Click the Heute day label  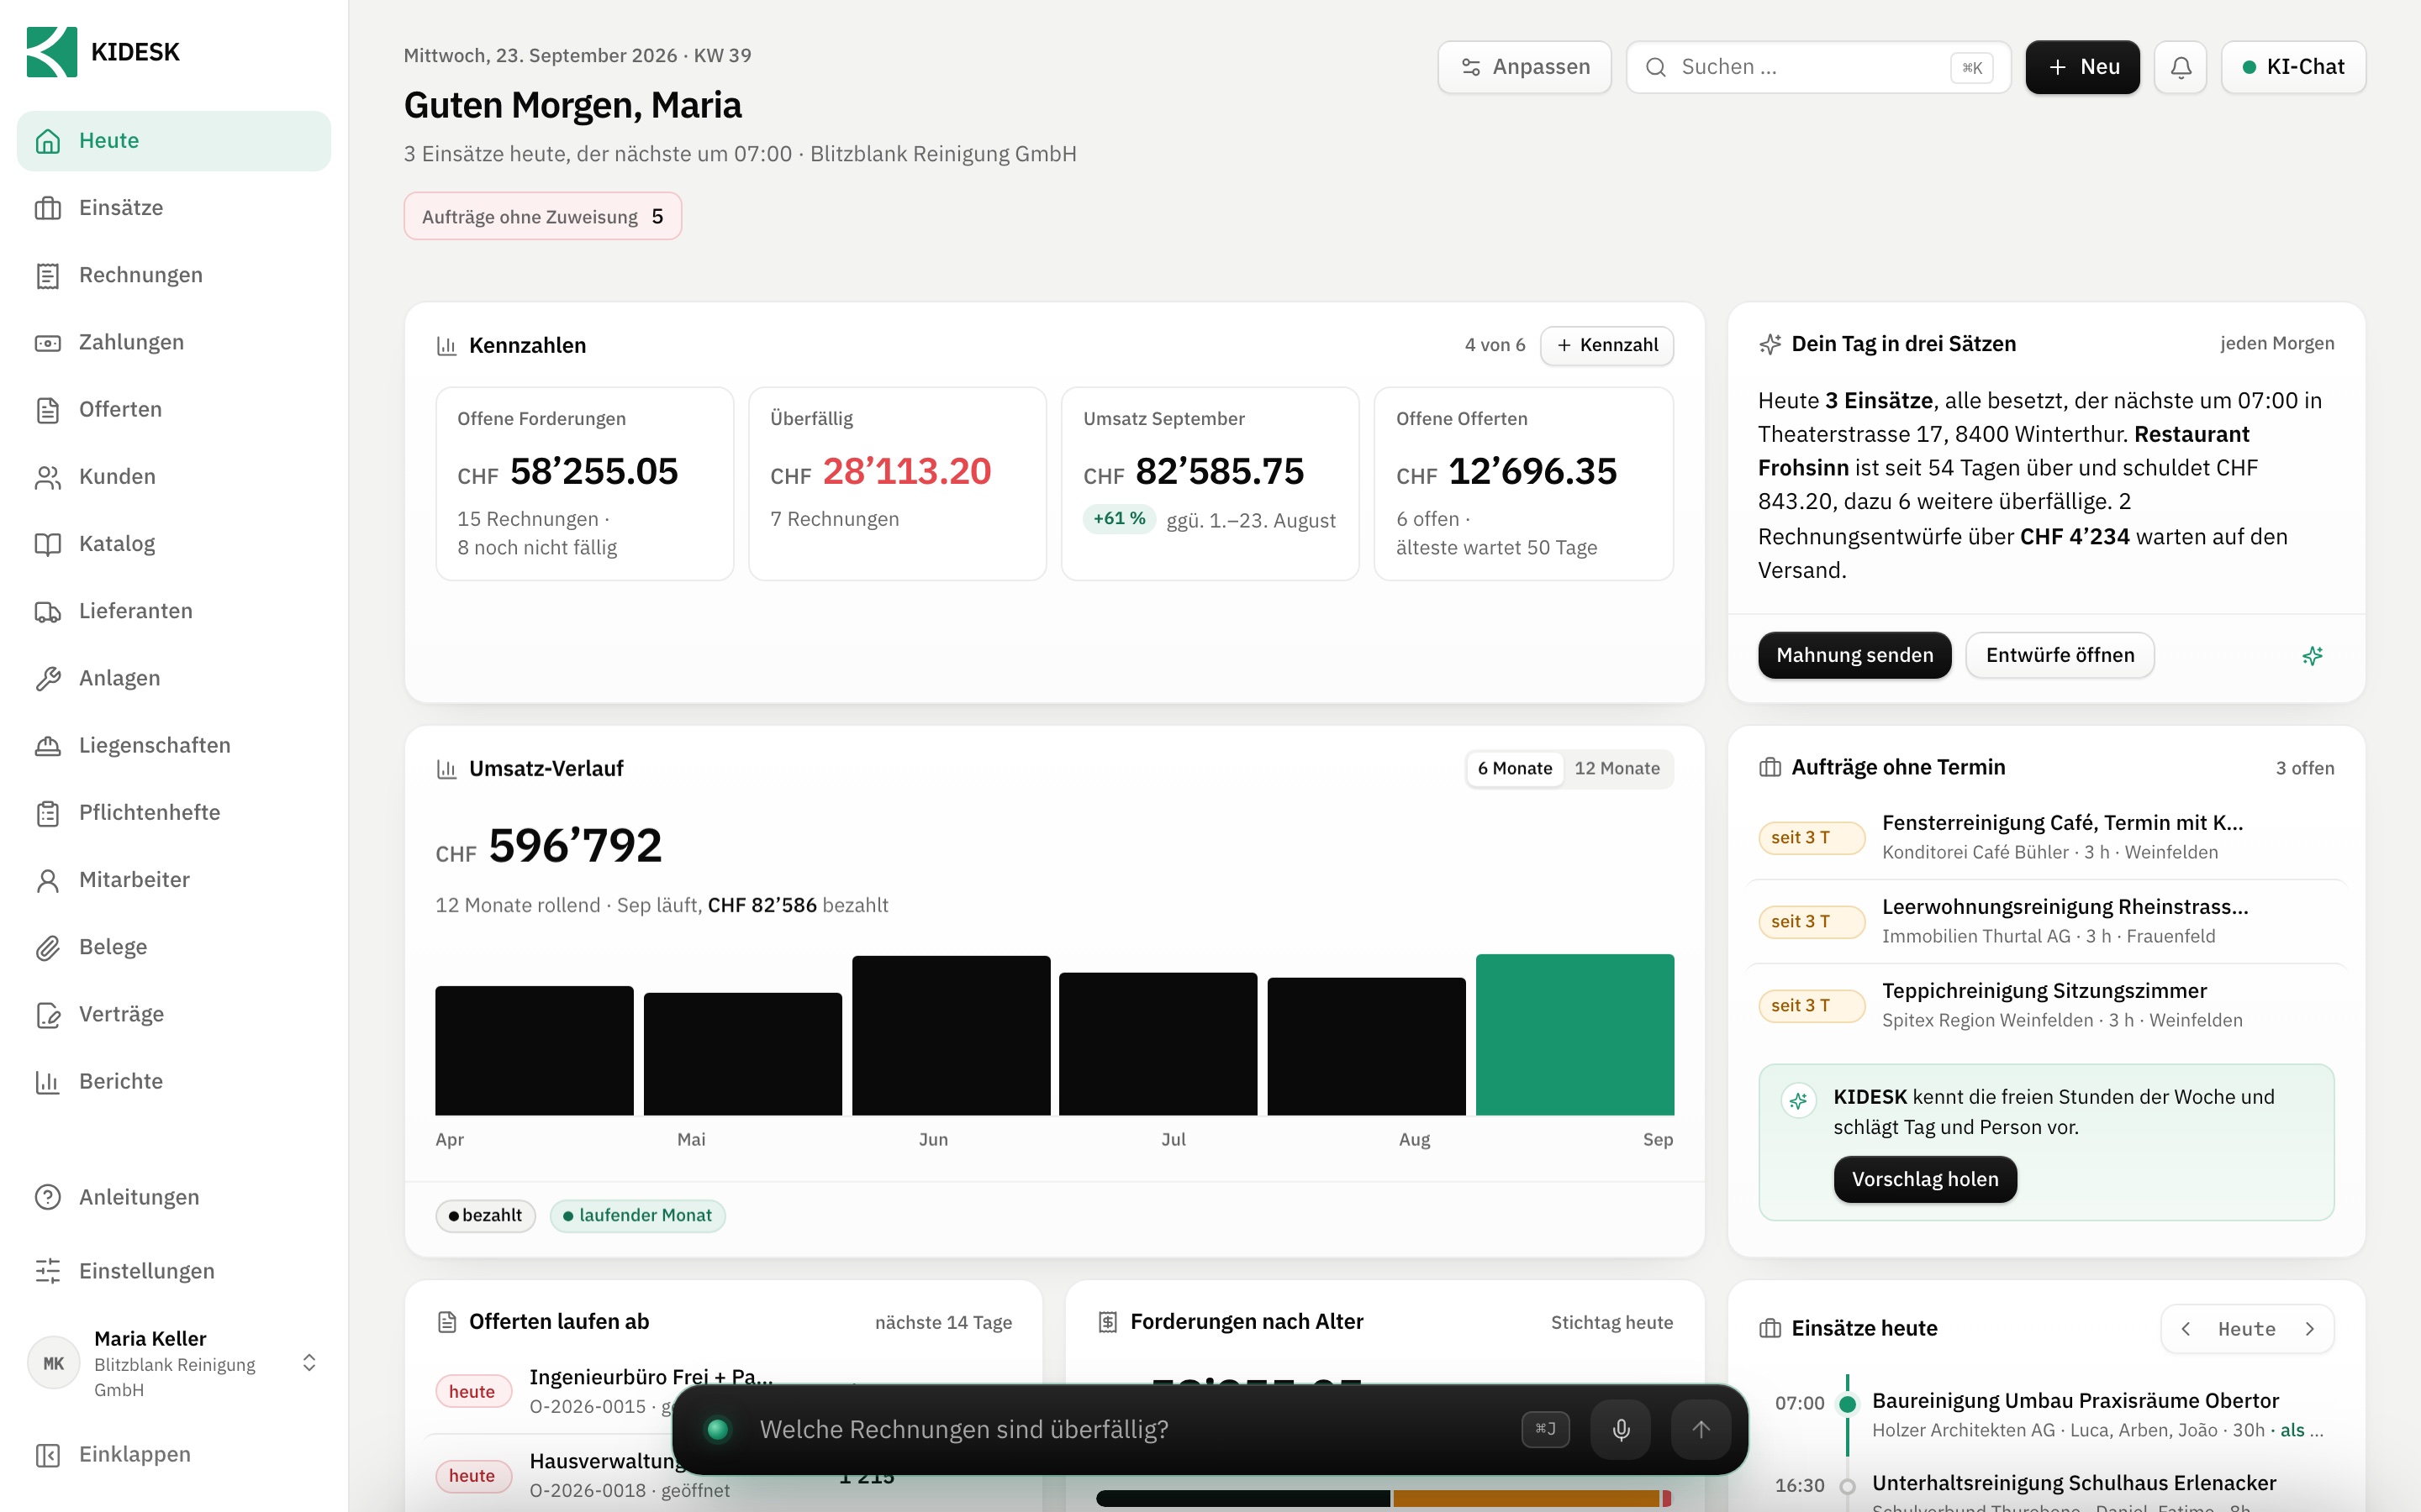pyautogui.click(x=2247, y=1329)
